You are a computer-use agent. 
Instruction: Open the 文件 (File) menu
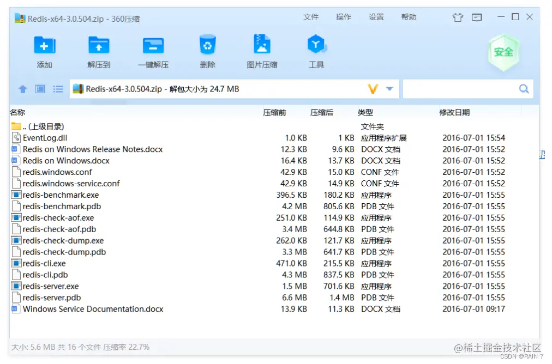pyautogui.click(x=311, y=17)
